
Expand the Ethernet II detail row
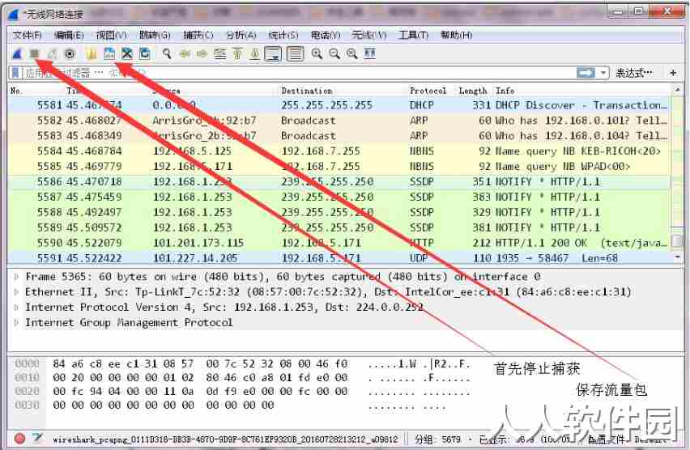point(16,292)
